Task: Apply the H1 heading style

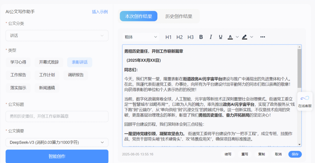Action: [168, 37]
